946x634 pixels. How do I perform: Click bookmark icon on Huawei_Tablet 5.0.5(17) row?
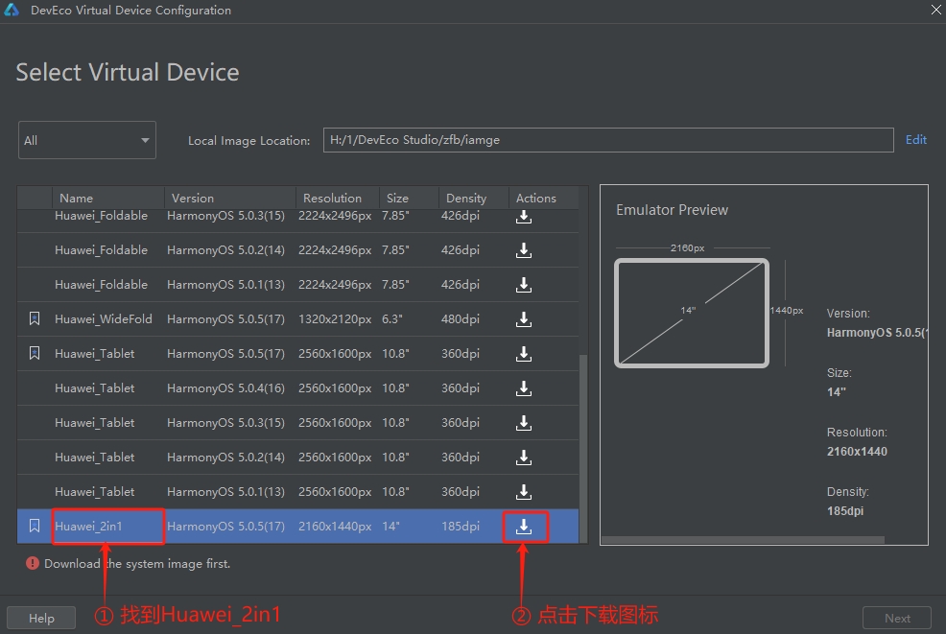[35, 353]
